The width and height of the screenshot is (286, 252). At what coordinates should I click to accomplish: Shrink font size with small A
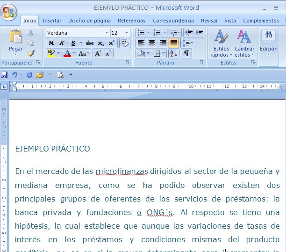[108, 53]
